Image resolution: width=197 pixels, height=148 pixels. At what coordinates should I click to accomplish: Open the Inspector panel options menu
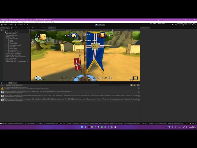point(195,28)
